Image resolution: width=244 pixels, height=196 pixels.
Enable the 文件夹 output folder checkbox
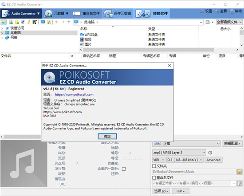pyautogui.click(x=154, y=166)
